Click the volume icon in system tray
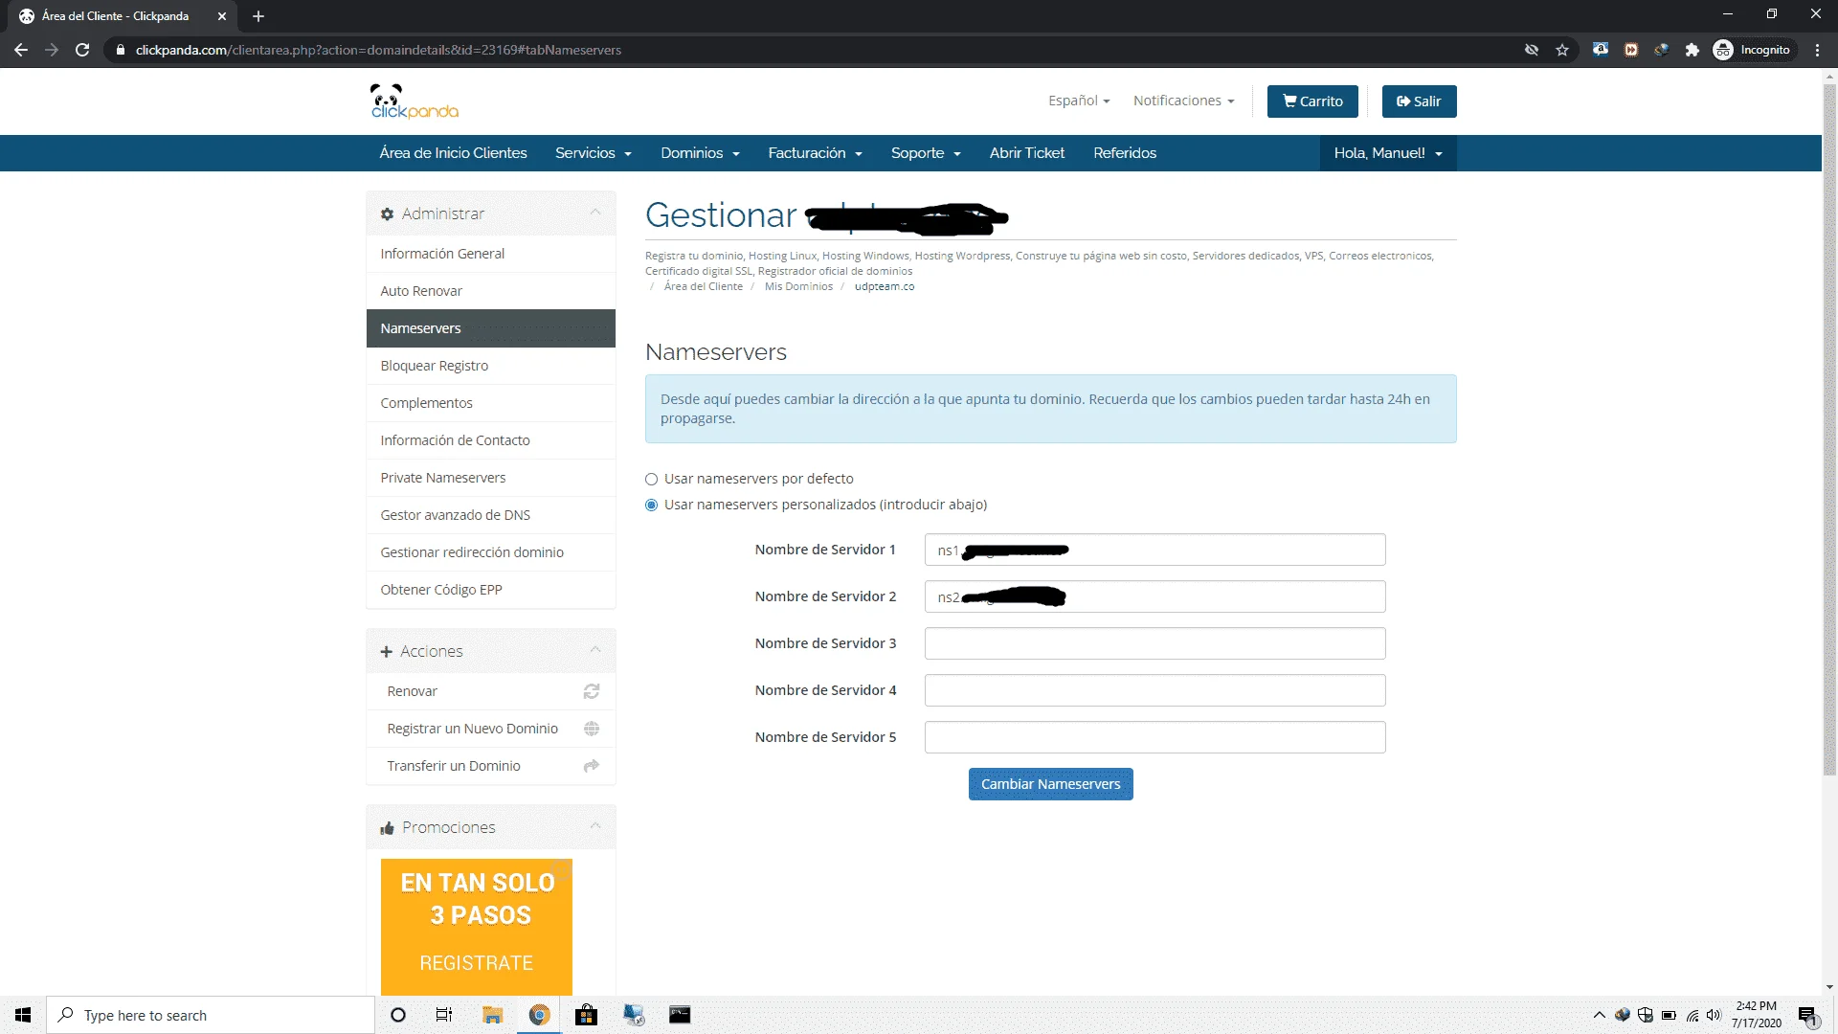Viewport: 1838px width, 1034px height. tap(1714, 1015)
